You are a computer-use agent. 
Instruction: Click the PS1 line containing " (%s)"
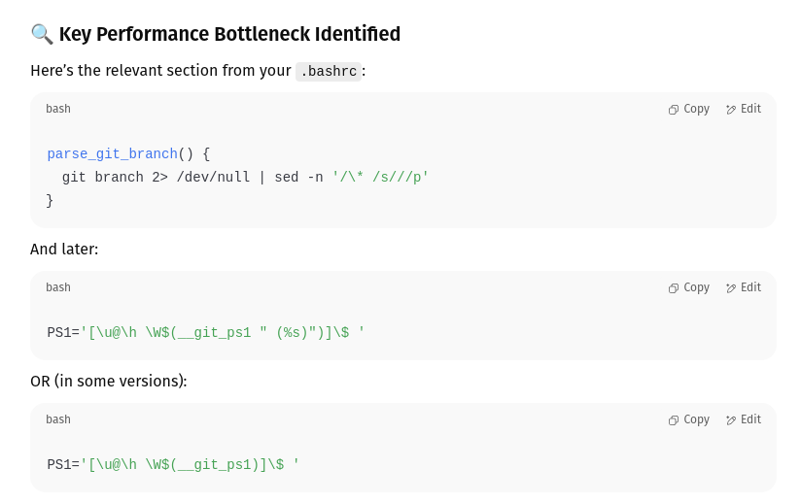coord(205,333)
